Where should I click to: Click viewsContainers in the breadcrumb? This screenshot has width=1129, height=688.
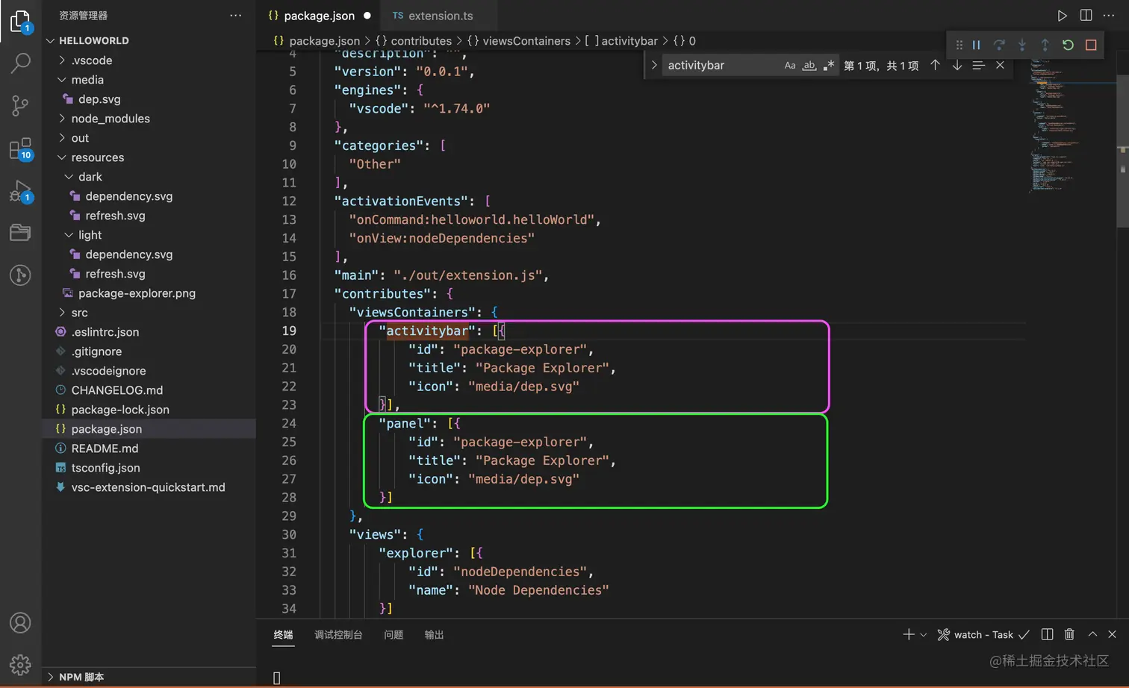(x=526, y=41)
